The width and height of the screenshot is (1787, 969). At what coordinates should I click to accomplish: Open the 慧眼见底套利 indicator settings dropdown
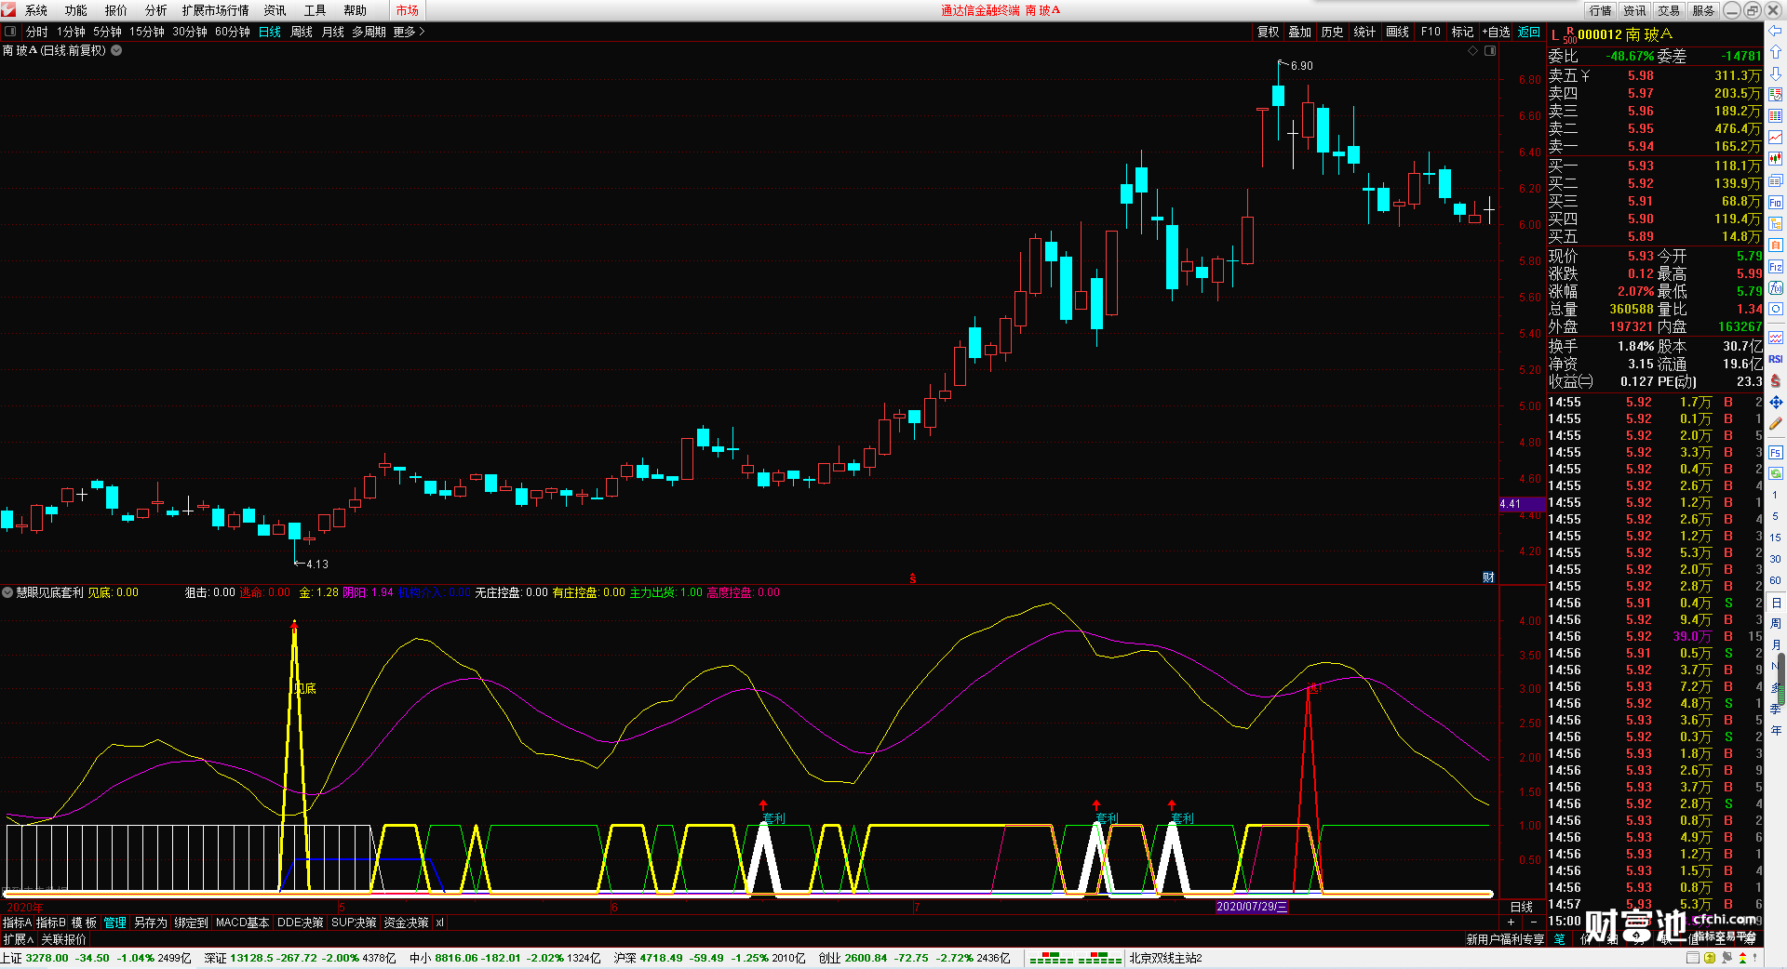[7, 592]
